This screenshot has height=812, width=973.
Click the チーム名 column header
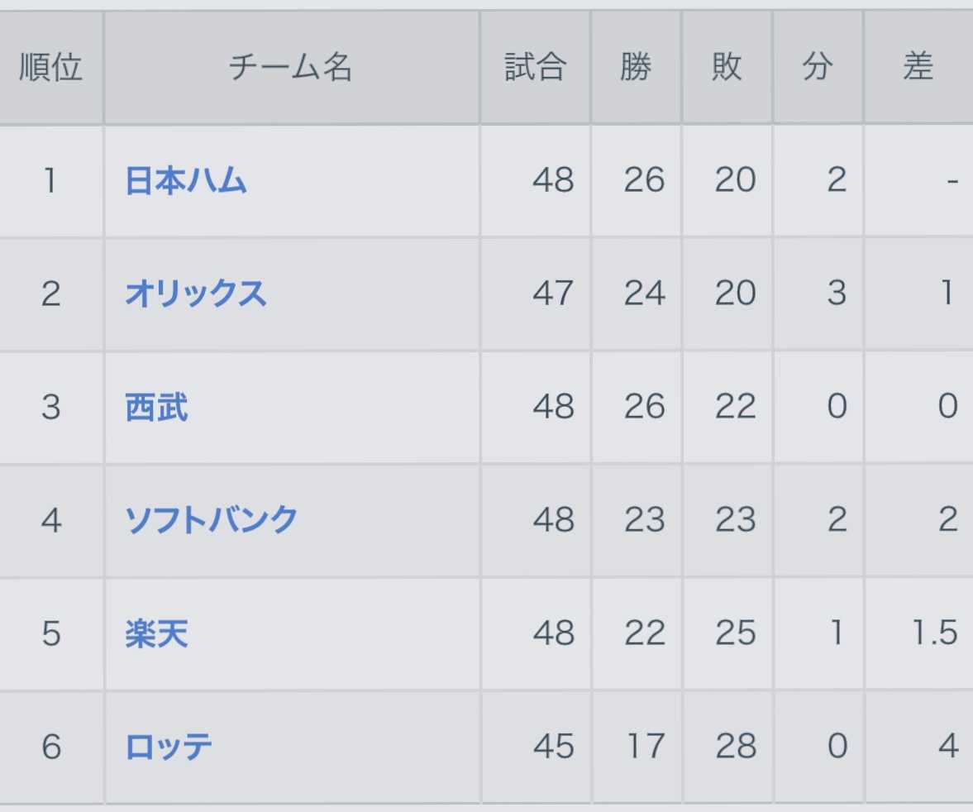[292, 67]
